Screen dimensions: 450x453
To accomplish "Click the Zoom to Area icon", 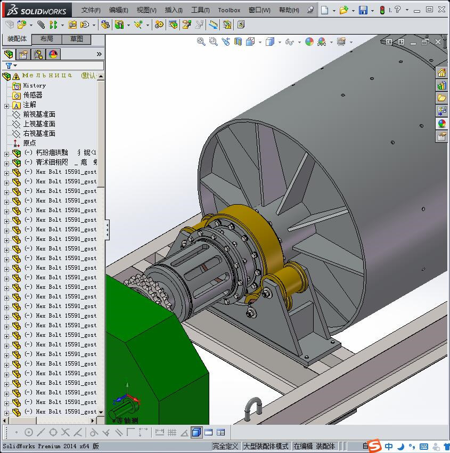I will 214,42.
